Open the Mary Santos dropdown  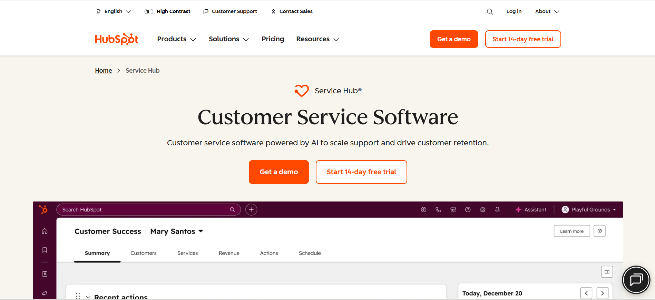click(x=177, y=231)
